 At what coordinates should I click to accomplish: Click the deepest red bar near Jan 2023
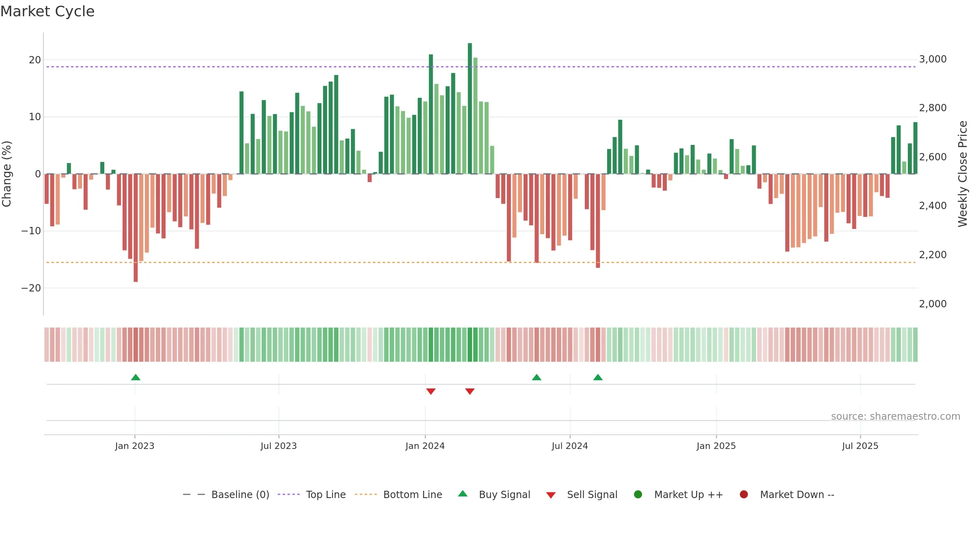tap(136, 228)
